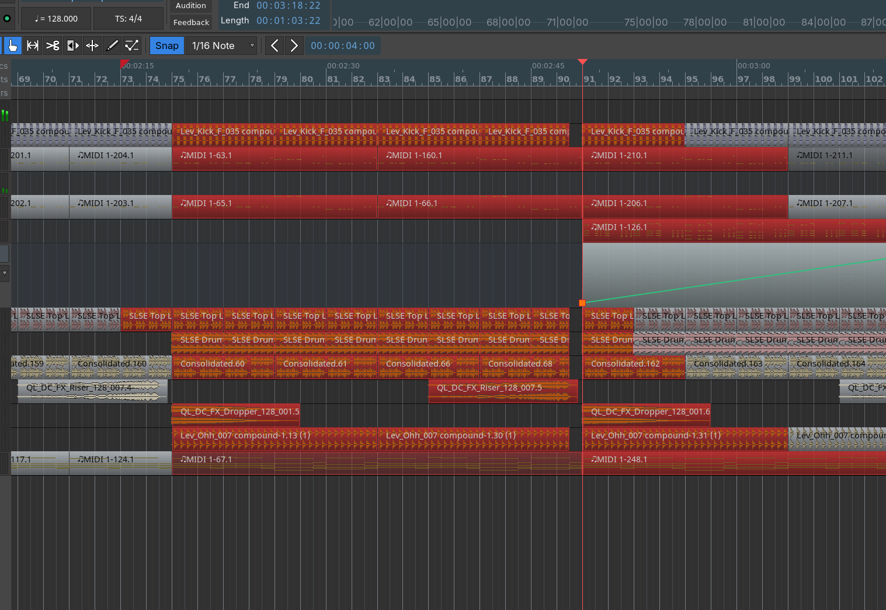Open the 1/16 Note grid dropdown
Viewport: 886px width, 610px height.
pyautogui.click(x=221, y=46)
